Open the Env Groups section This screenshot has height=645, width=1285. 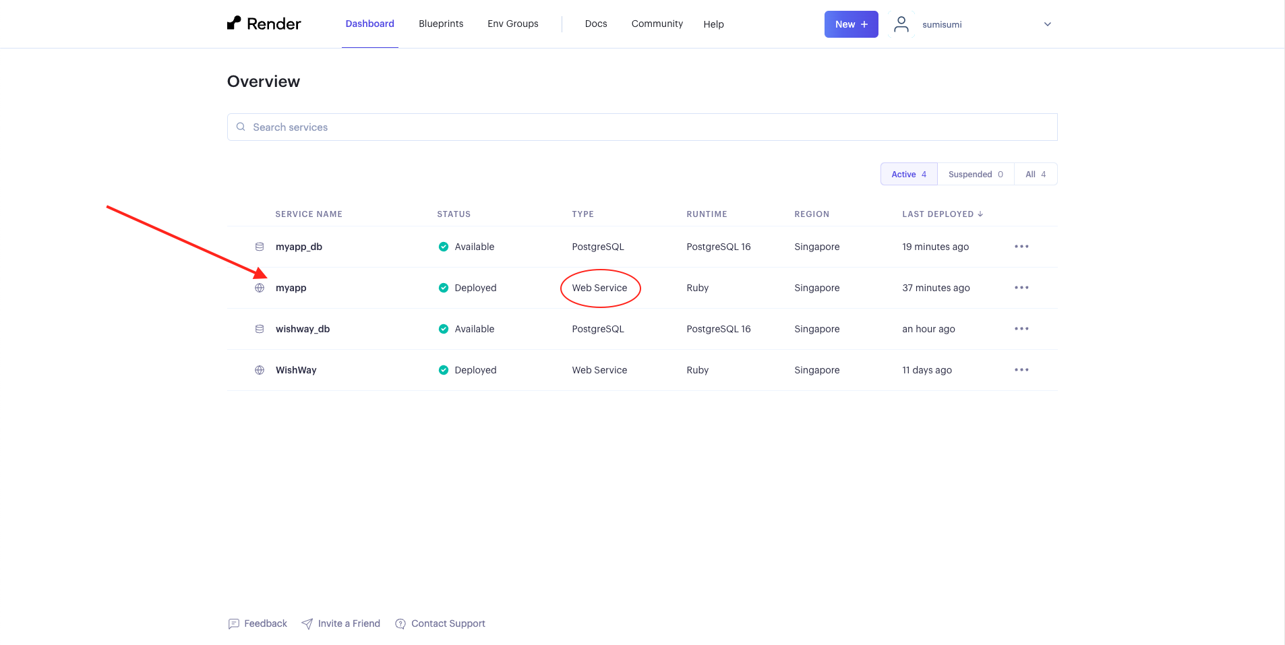[512, 24]
